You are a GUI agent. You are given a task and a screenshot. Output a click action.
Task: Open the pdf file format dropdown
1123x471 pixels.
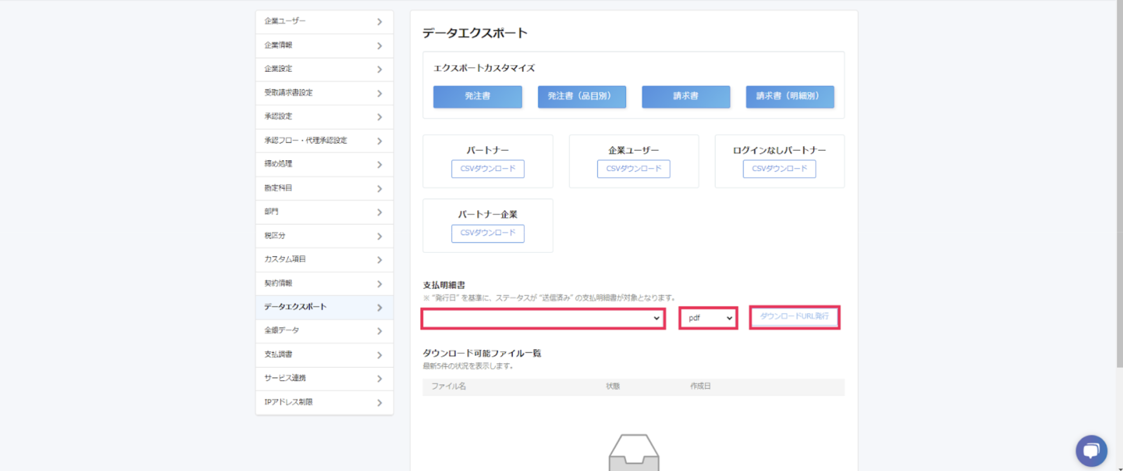pyautogui.click(x=708, y=318)
